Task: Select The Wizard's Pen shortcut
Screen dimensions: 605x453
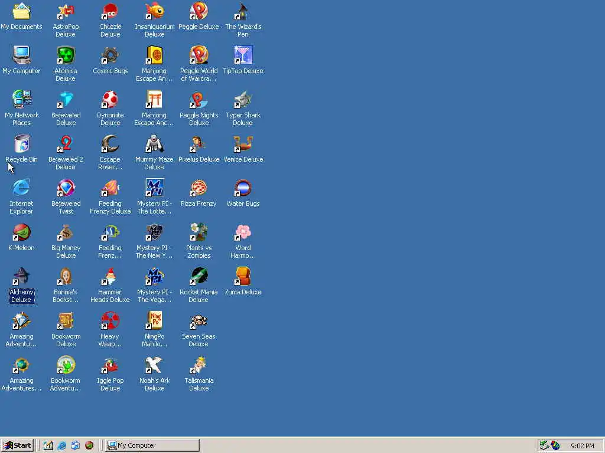Action: (243, 11)
